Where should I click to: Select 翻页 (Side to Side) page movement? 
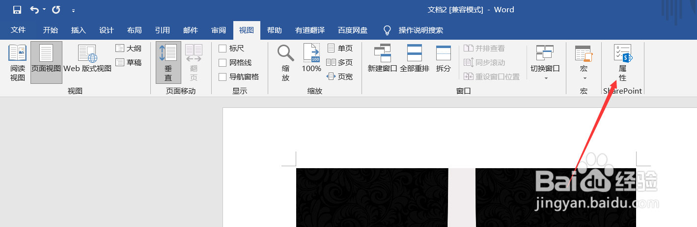click(194, 63)
